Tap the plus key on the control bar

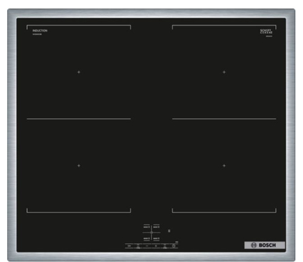[x=156, y=246]
